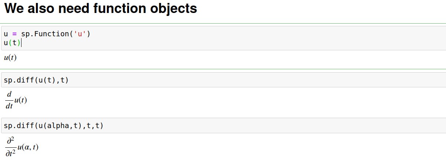Click the green cell border line under first output
This screenshot has width=446, height=164.
point(223,69)
